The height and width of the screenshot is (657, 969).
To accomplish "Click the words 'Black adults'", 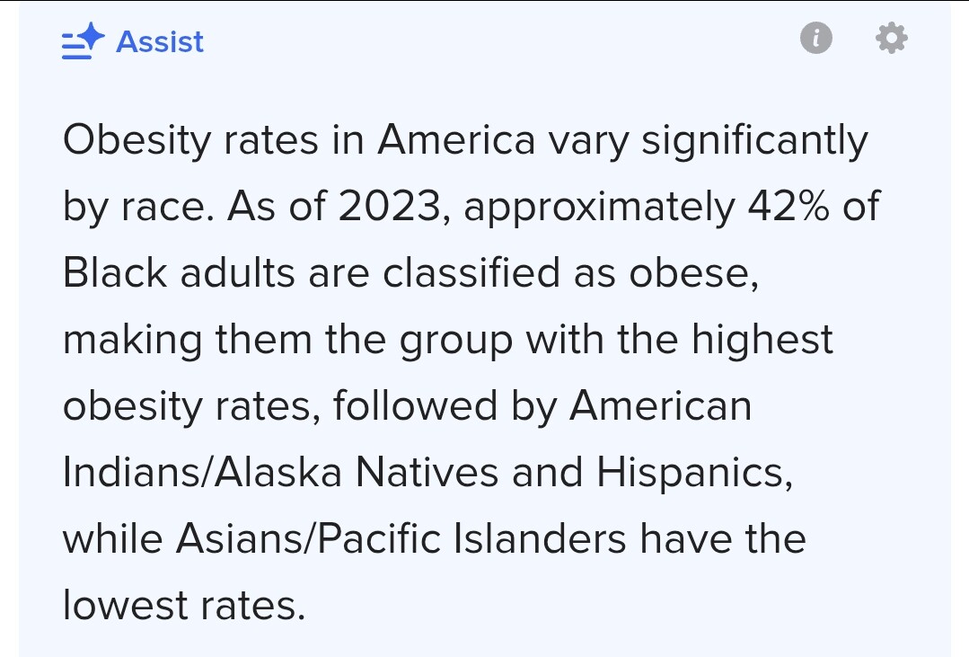I will tap(179, 273).
